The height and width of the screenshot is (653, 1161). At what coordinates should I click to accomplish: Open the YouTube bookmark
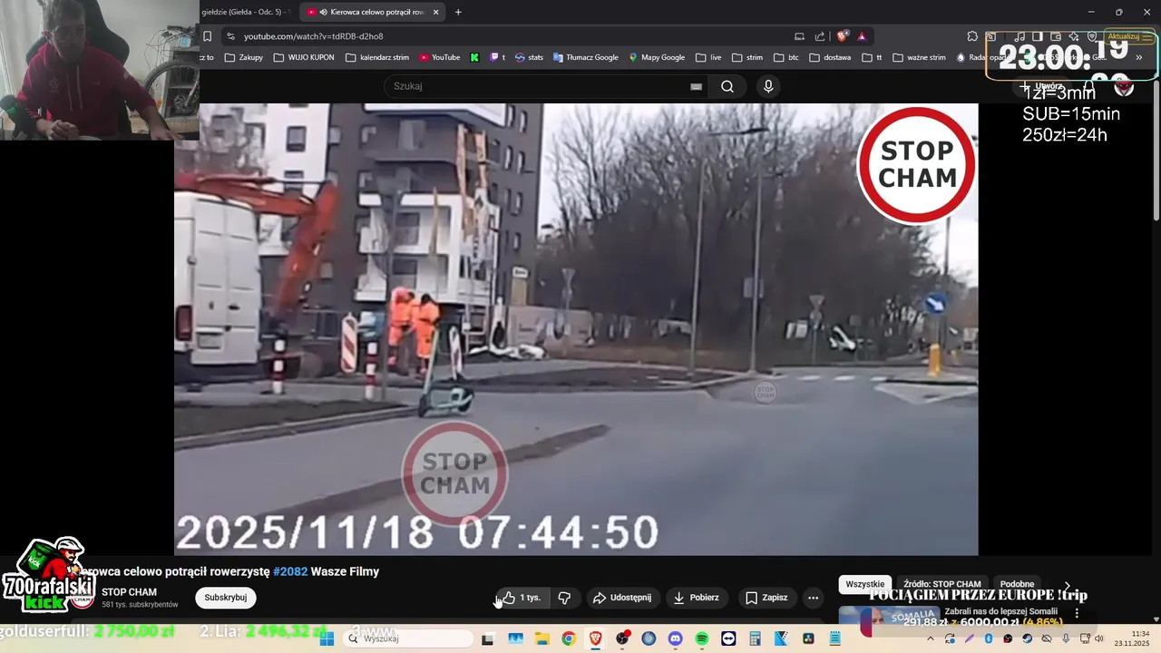point(440,57)
